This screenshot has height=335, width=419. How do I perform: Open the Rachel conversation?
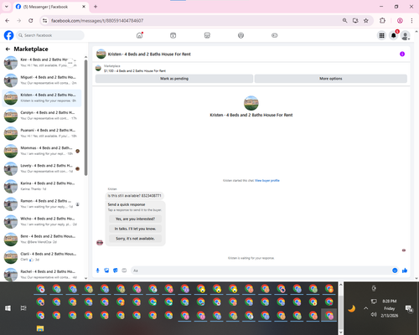point(42,274)
